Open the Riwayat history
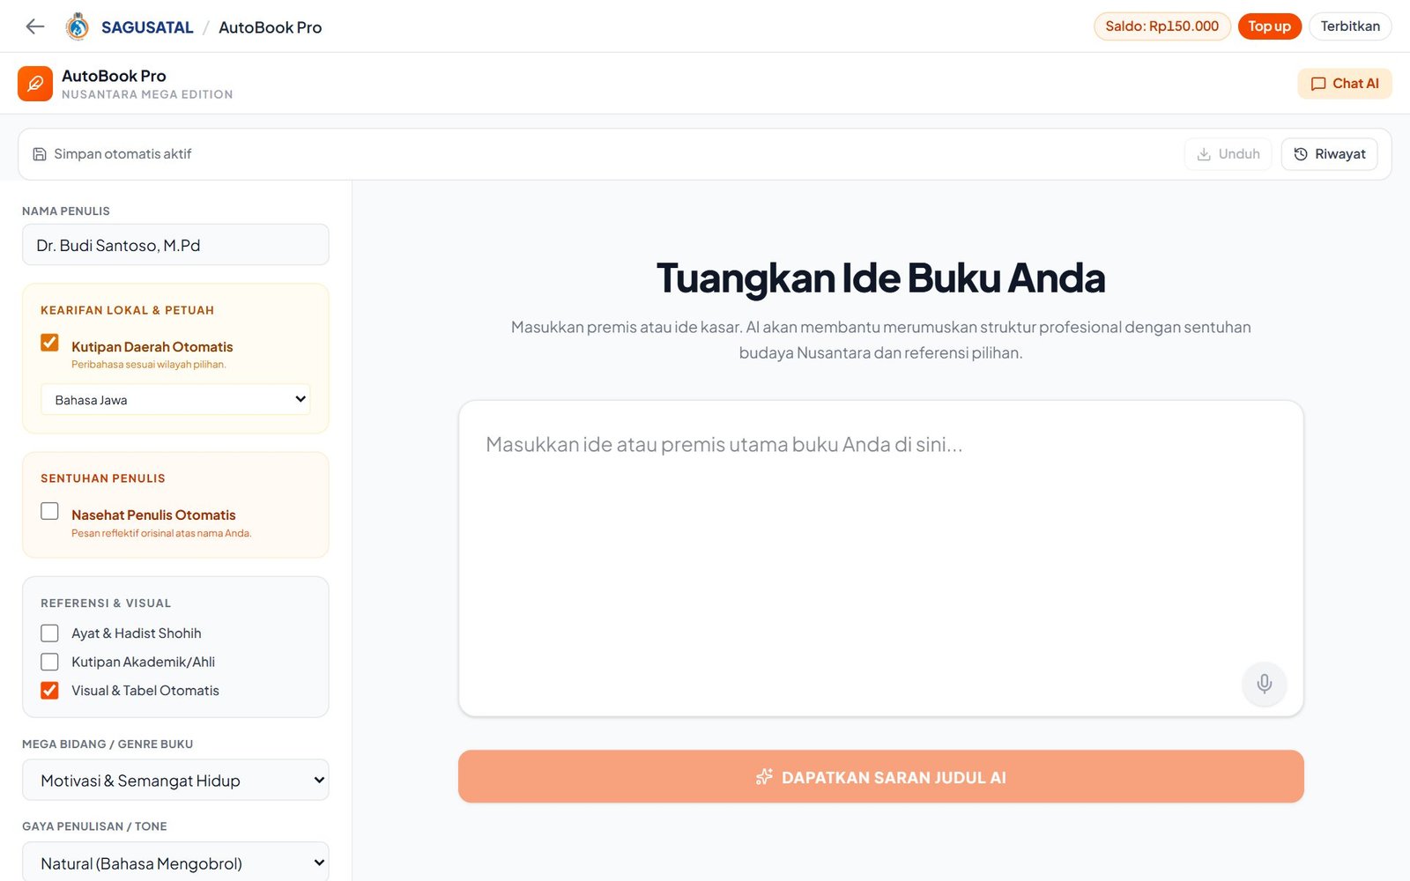 tap(1329, 154)
